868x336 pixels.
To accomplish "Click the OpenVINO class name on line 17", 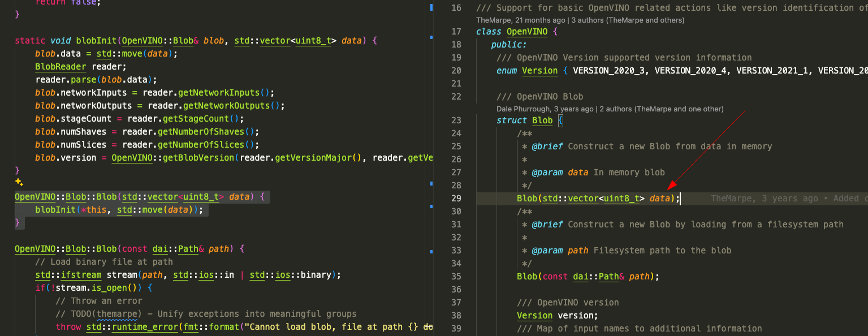I will tap(527, 32).
